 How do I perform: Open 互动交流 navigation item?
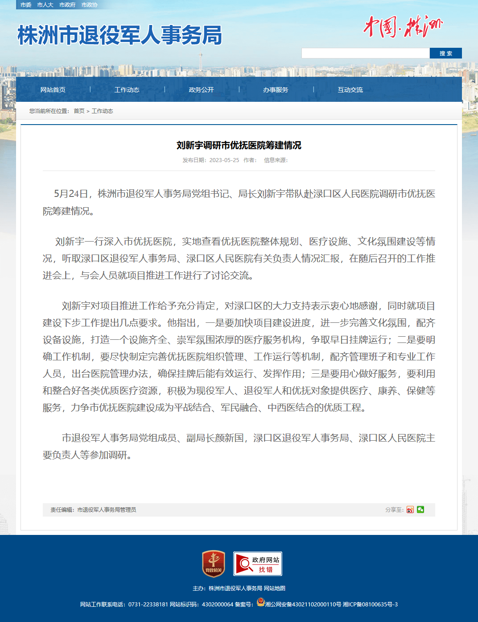click(350, 90)
